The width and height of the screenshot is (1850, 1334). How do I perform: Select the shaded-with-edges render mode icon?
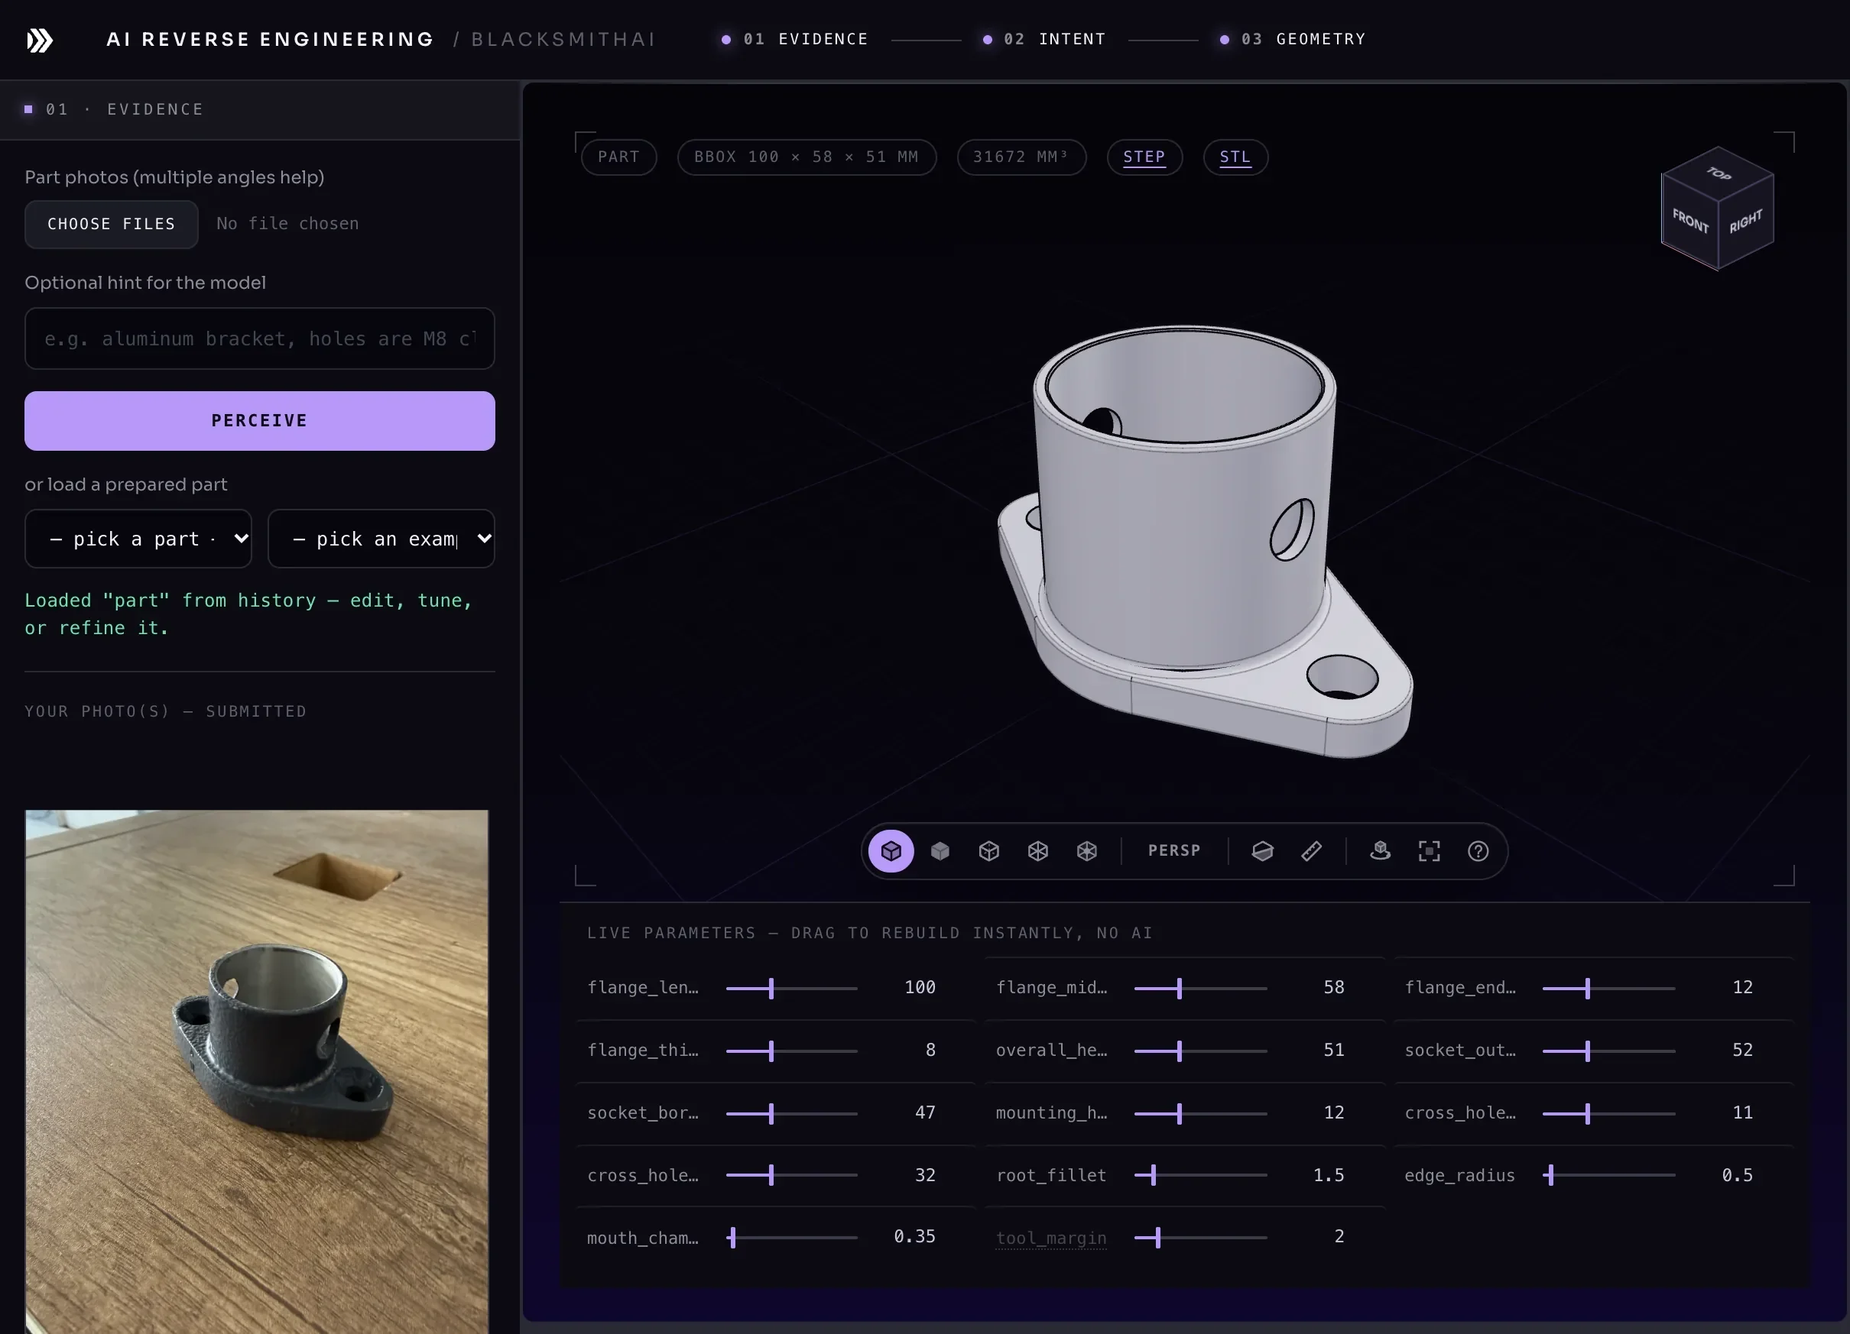click(x=891, y=851)
